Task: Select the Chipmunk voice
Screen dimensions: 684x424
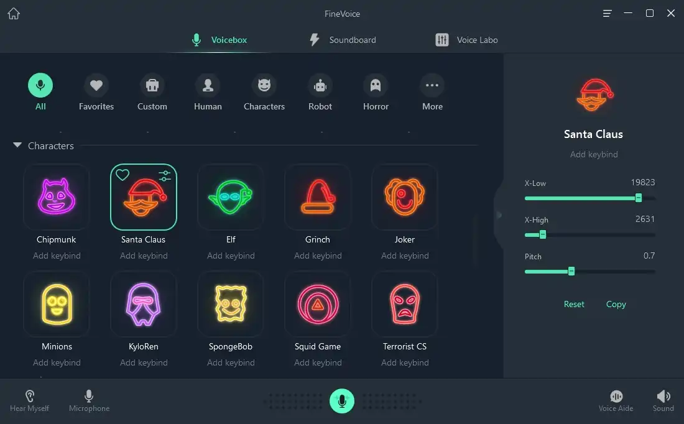Action: pyautogui.click(x=56, y=196)
